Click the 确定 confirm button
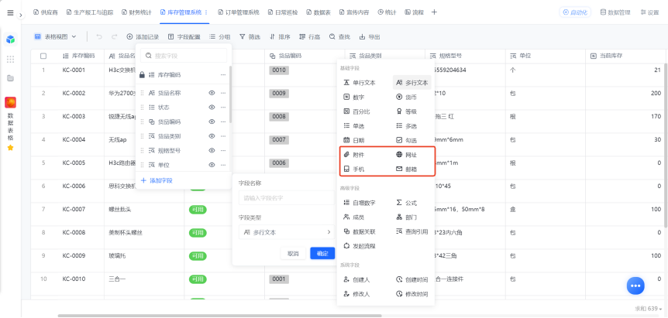The image size is (668, 318). tap(322, 253)
